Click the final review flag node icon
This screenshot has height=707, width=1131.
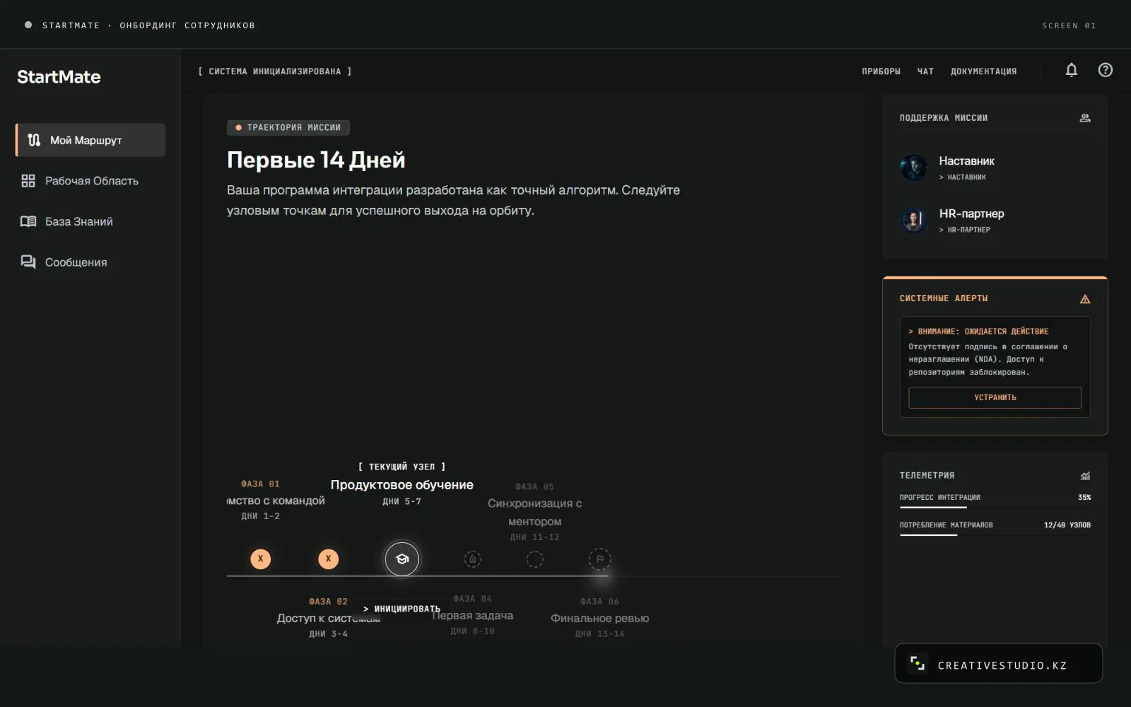600,559
